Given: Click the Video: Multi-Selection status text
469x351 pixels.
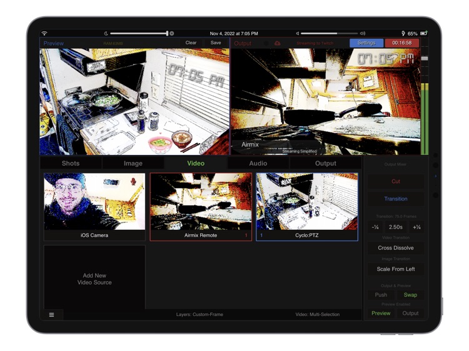Looking at the screenshot, I should (317, 315).
